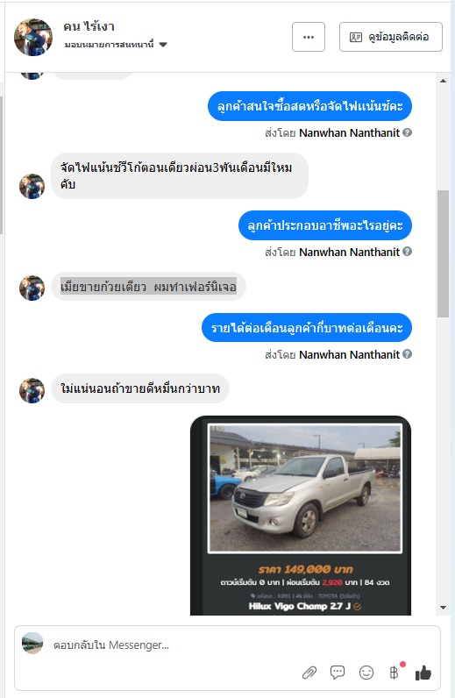Click help icon under the occupation question
The height and width of the screenshot is (698, 455).
pyautogui.click(x=407, y=252)
